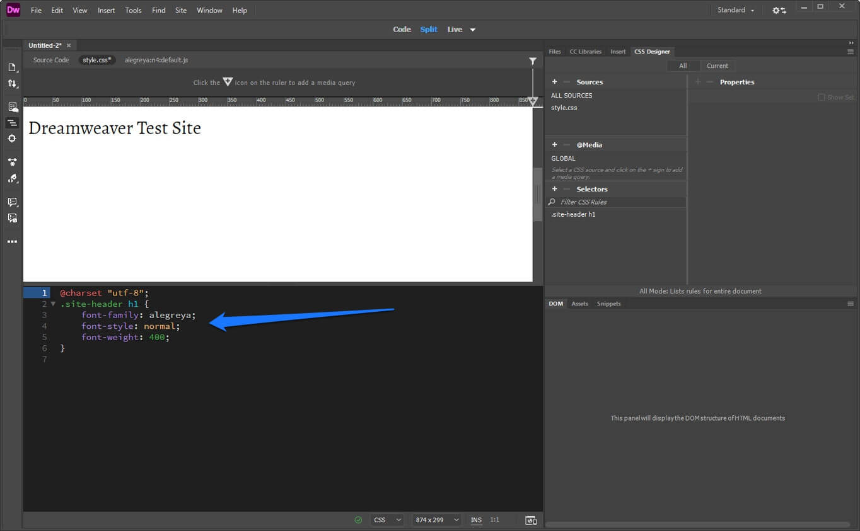Screen dimensions: 860x531
Task: Switch CSS Designer to Current mode
Action: [718, 66]
